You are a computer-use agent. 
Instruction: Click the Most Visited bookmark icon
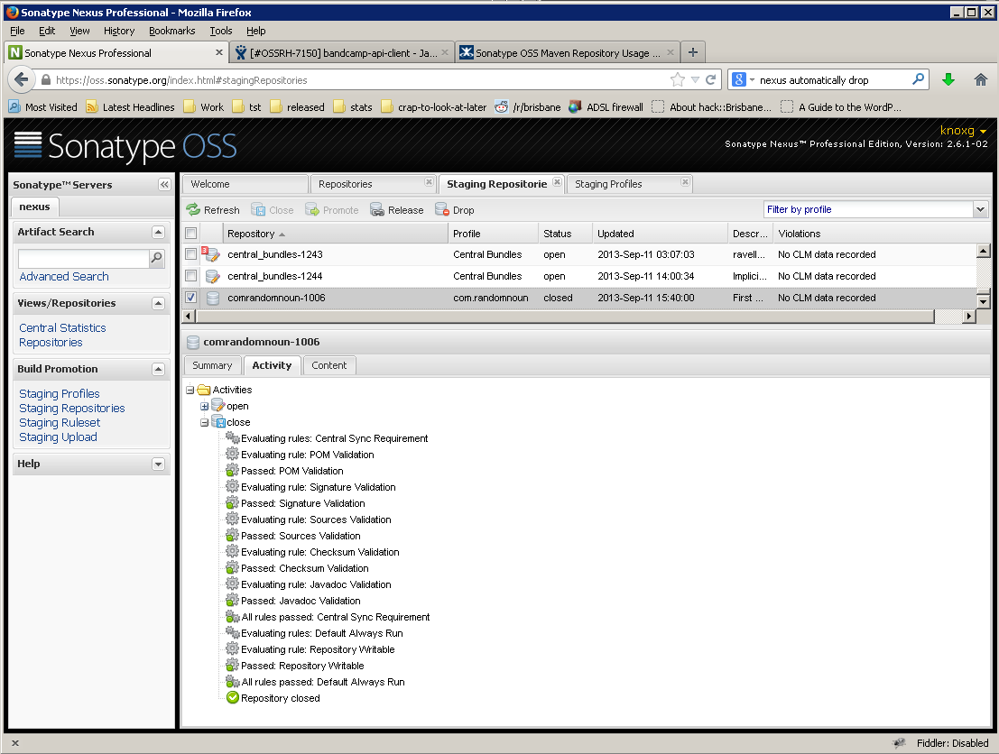(x=14, y=107)
